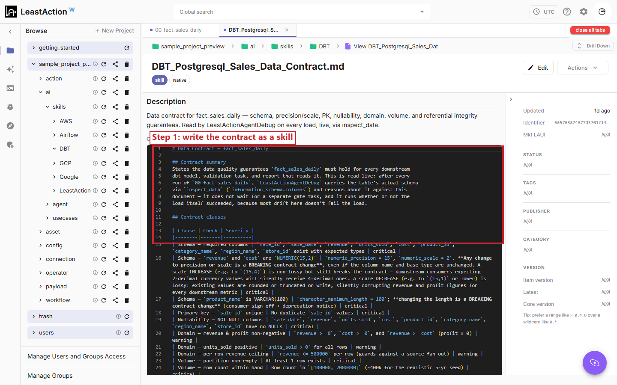Open Manage Users and Groups Access
Screen dimensions: 617x385
[x=77, y=356]
